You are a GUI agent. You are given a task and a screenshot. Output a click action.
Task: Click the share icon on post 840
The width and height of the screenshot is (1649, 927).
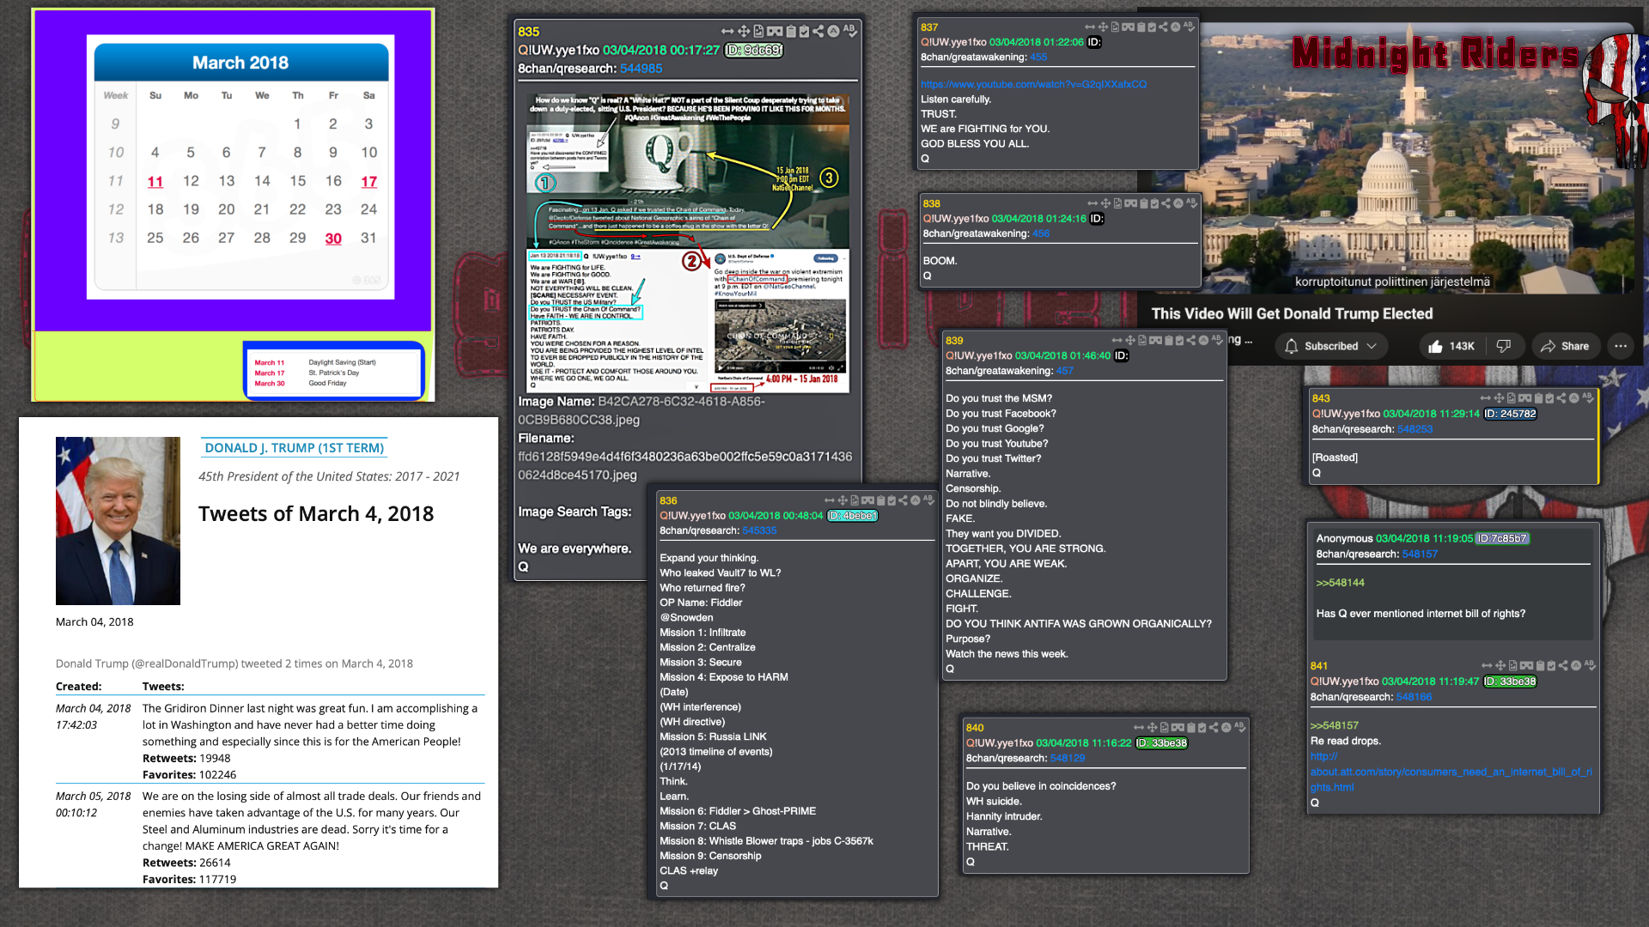[1213, 728]
